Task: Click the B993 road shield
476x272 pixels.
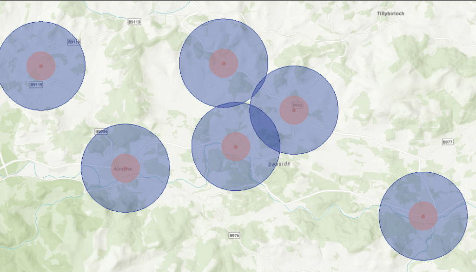Action: tap(297, 105)
